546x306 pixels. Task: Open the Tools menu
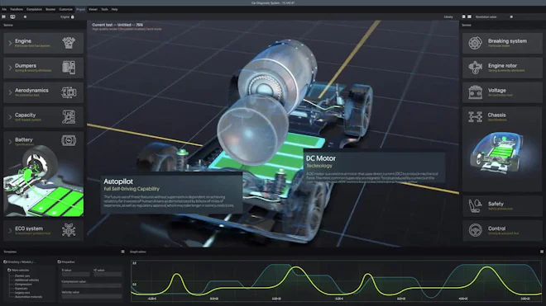[x=104, y=9]
